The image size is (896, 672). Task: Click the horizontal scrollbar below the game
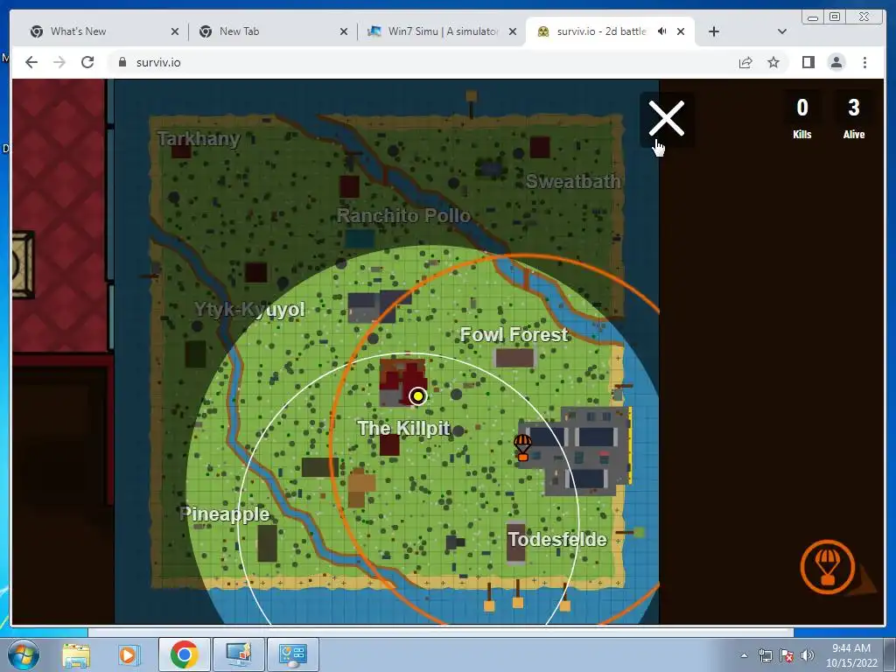coord(440,632)
